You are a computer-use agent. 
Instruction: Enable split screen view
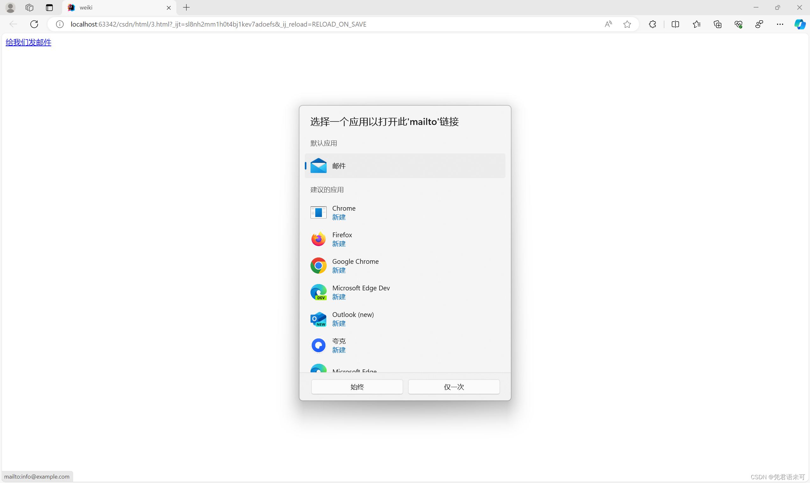coord(675,24)
